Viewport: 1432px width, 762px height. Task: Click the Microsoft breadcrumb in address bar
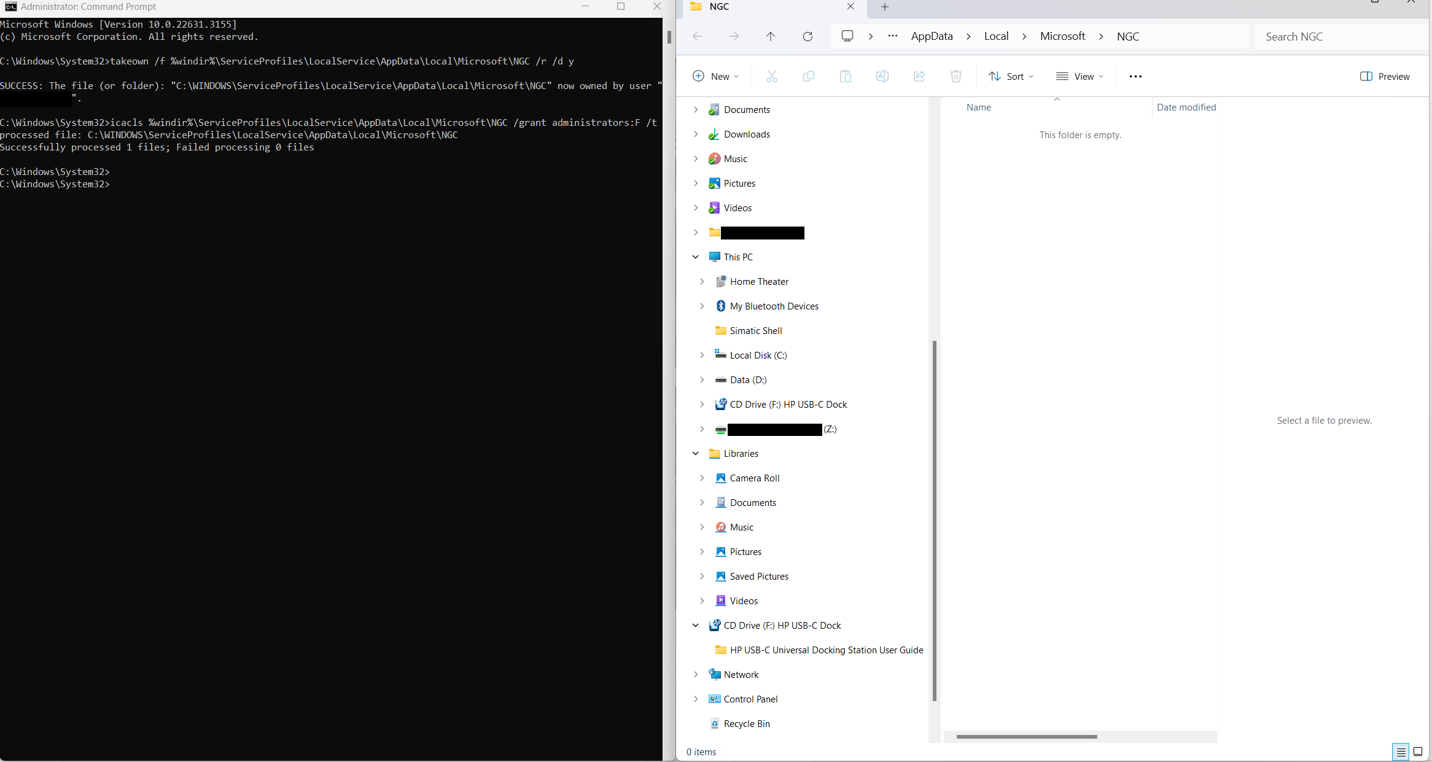pos(1062,36)
